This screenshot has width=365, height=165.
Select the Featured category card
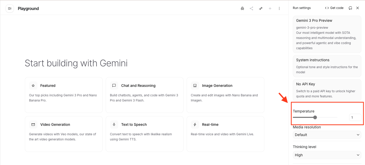tap(63, 95)
